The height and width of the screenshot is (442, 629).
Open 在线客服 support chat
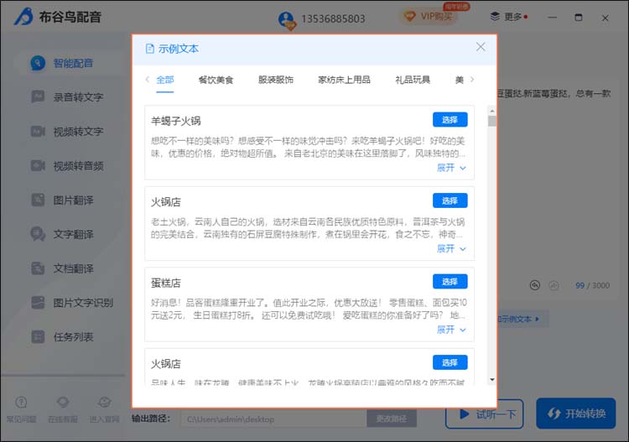(63, 409)
